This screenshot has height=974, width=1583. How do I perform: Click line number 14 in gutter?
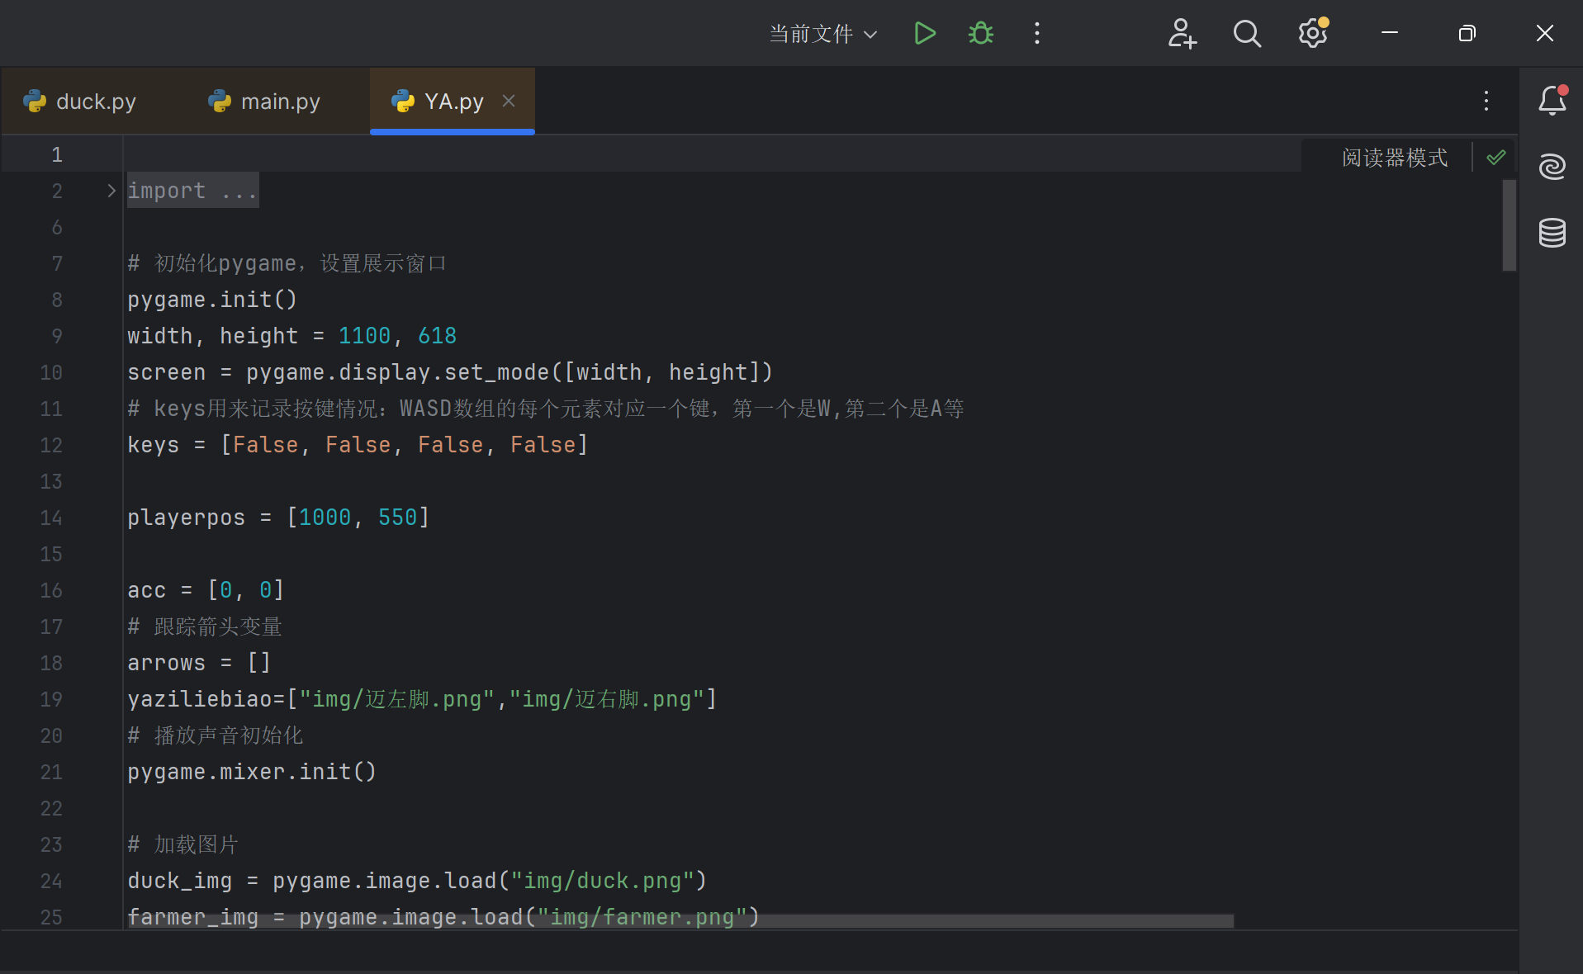tap(51, 518)
